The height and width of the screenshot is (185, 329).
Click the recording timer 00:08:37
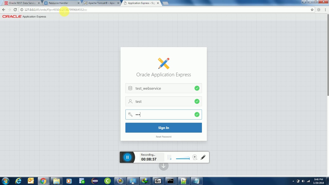[149, 159]
